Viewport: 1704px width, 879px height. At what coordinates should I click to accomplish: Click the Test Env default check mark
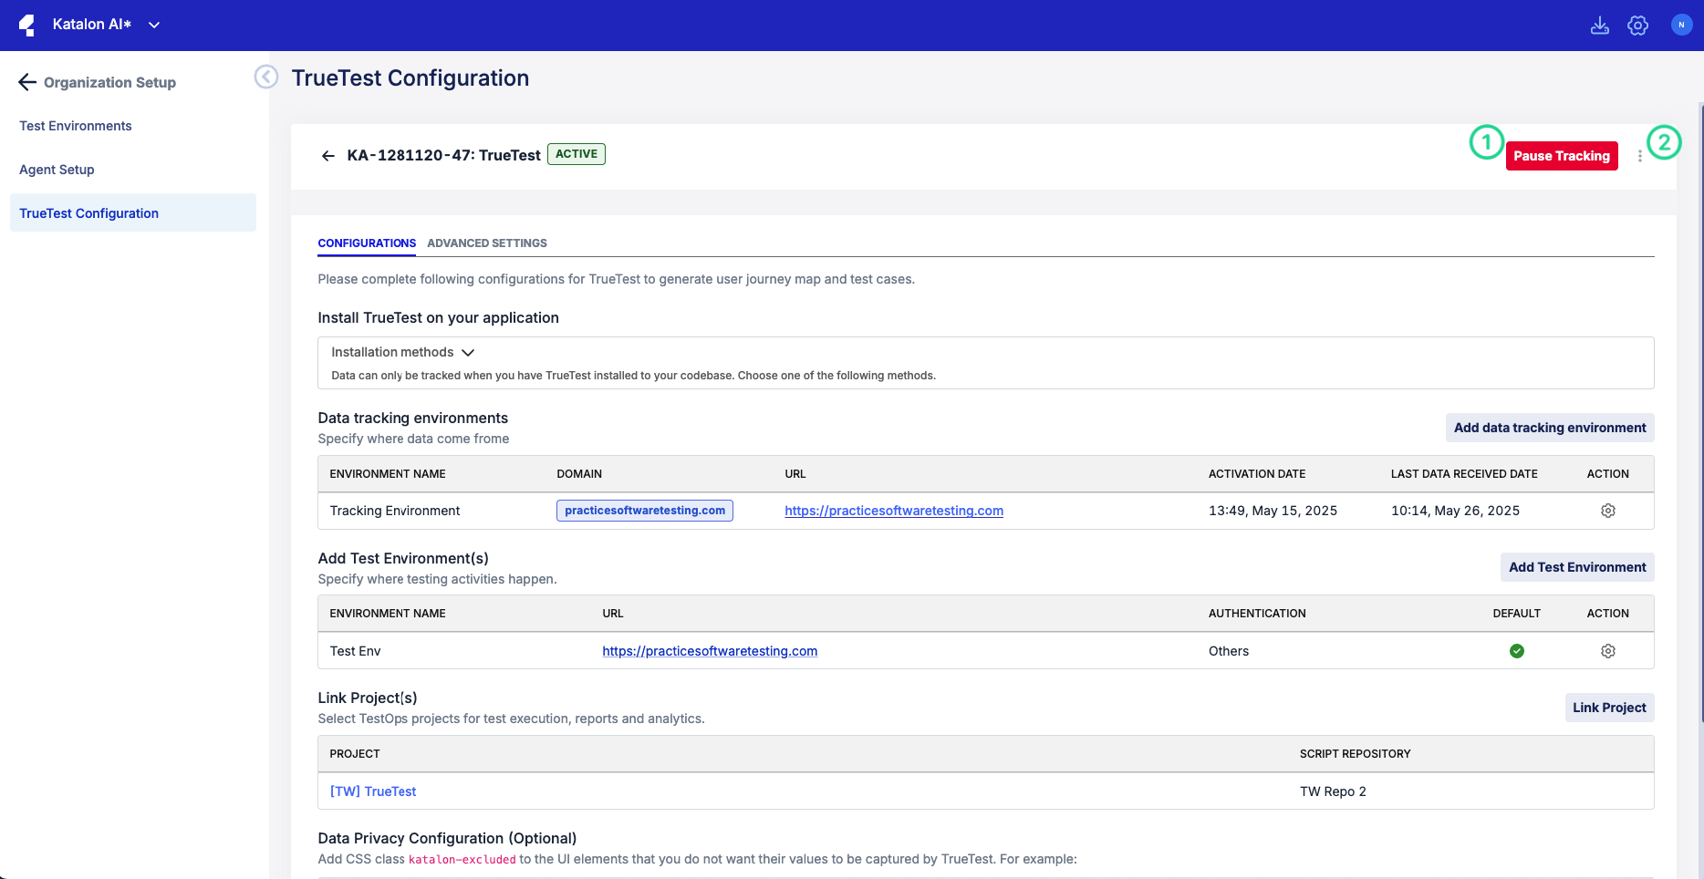(1517, 651)
